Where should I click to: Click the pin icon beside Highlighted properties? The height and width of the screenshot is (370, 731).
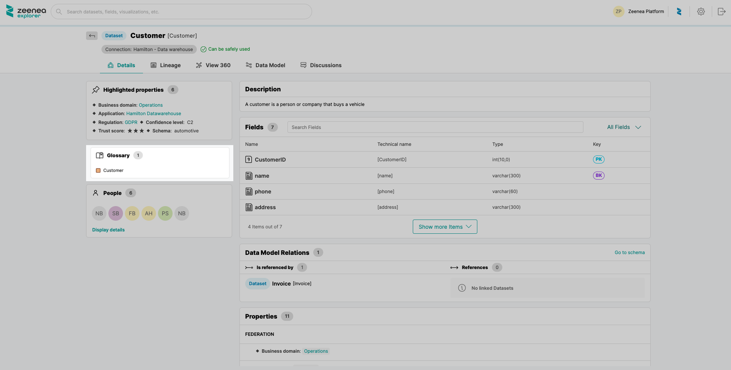pos(96,90)
